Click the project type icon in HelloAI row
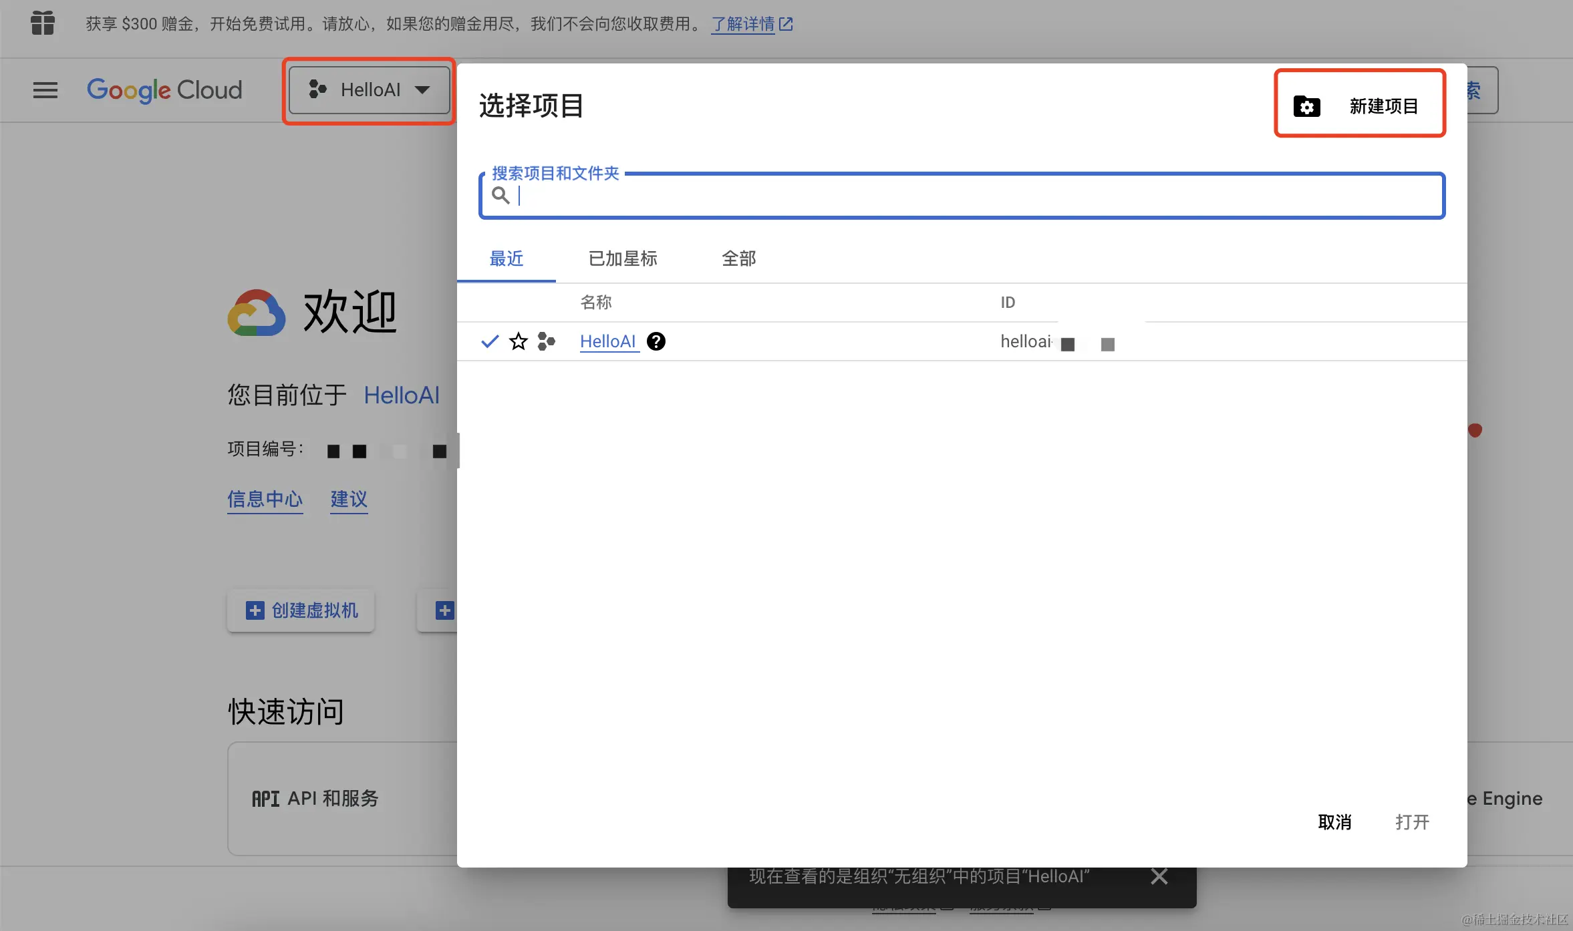 pos(547,342)
